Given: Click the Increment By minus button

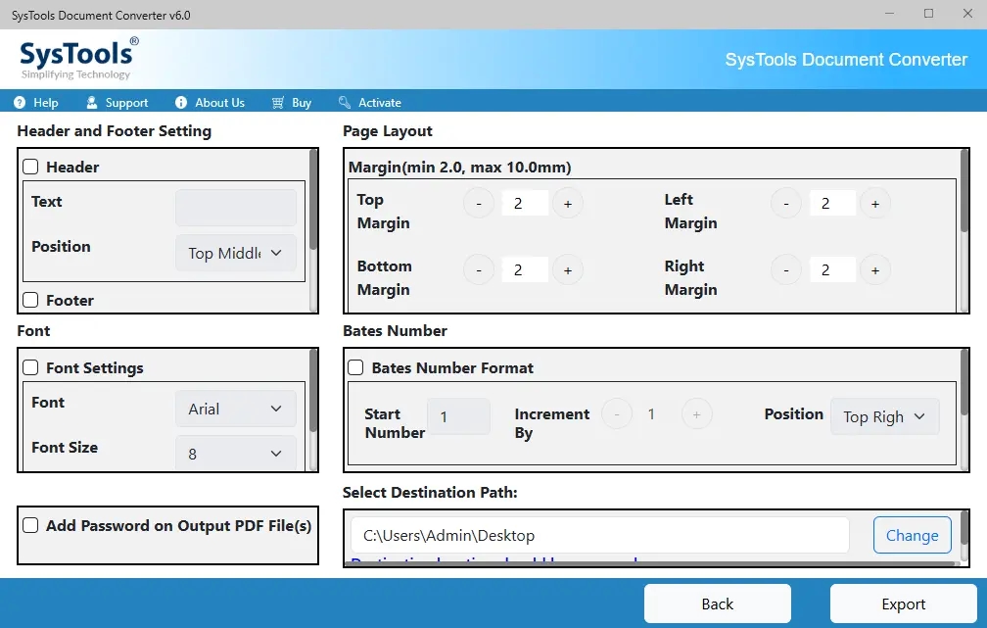Looking at the screenshot, I should coord(617,413).
